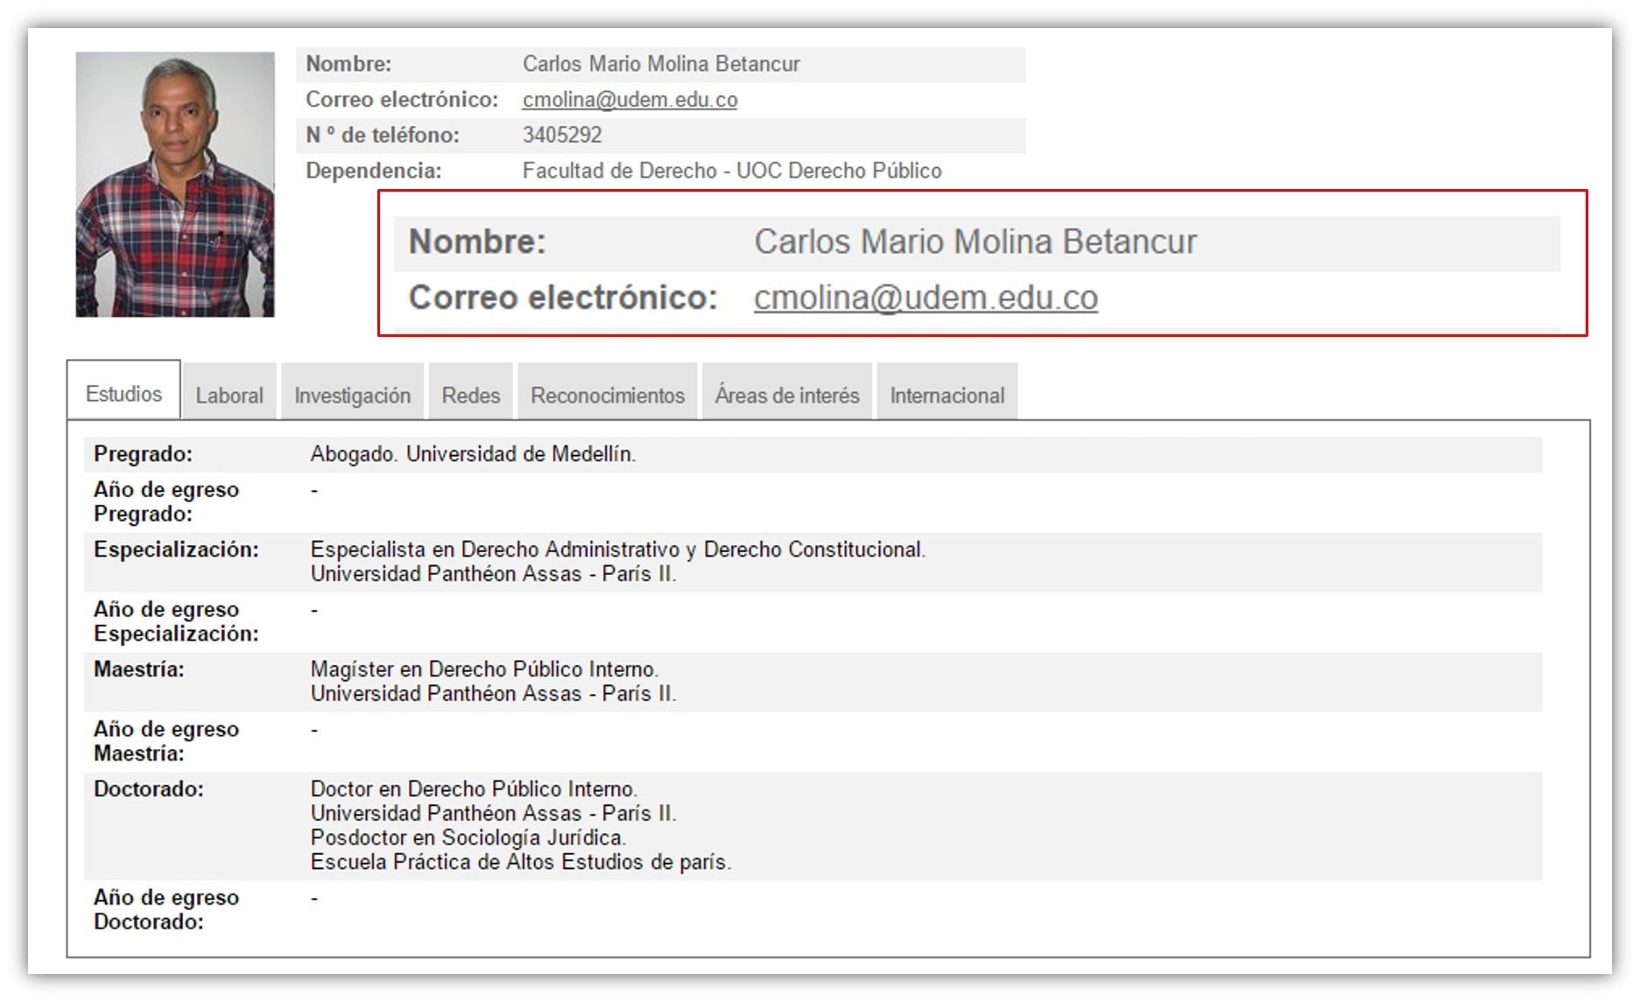Click the phone number 3405292
This screenshot has height=1002, width=1640.
(x=562, y=136)
